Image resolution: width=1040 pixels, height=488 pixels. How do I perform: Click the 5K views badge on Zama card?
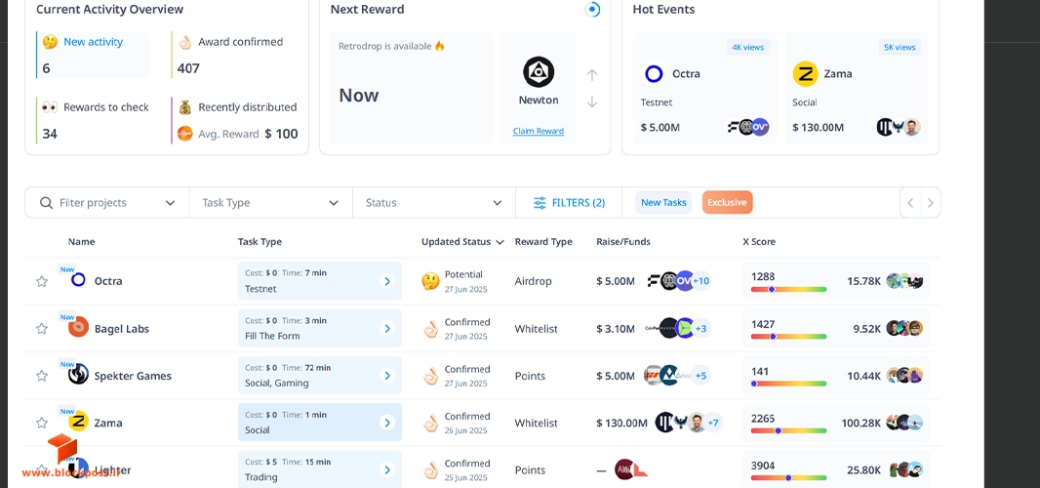tap(900, 47)
